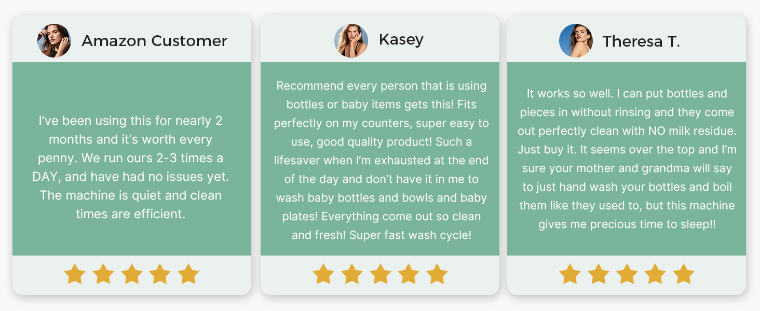Image resolution: width=760 pixels, height=311 pixels.
Task: Click the first star in Kasey's rating
Action: point(323,274)
